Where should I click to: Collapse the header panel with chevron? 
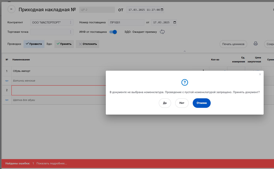pos(185,51)
